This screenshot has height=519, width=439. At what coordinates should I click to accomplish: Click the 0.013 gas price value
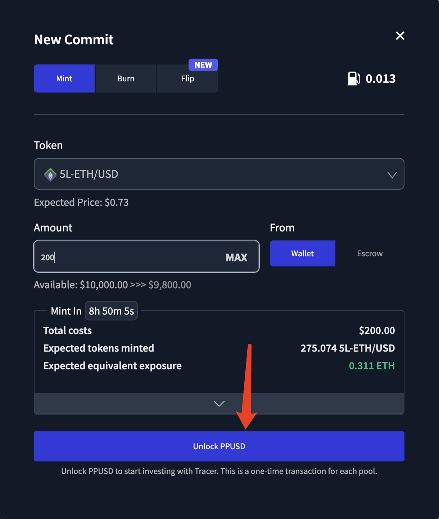click(x=380, y=78)
